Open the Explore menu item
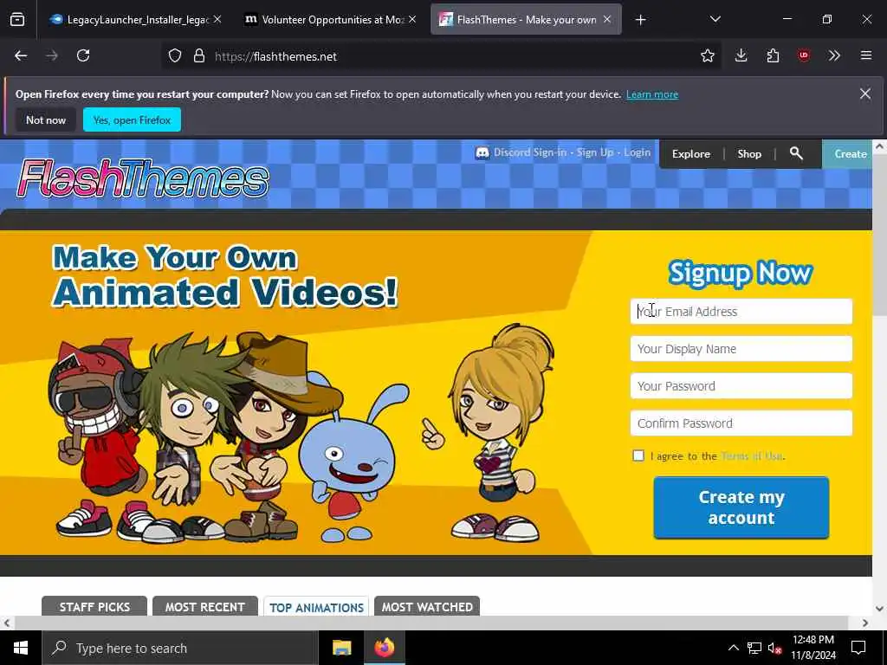This screenshot has height=665, width=887. pos(690,154)
